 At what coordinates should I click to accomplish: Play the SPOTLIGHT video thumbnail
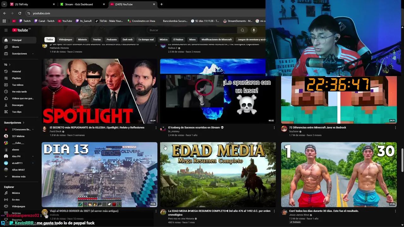(x=99, y=91)
